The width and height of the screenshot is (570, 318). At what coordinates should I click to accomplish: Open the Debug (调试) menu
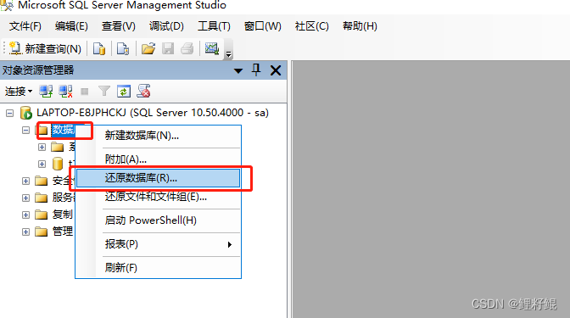click(166, 26)
